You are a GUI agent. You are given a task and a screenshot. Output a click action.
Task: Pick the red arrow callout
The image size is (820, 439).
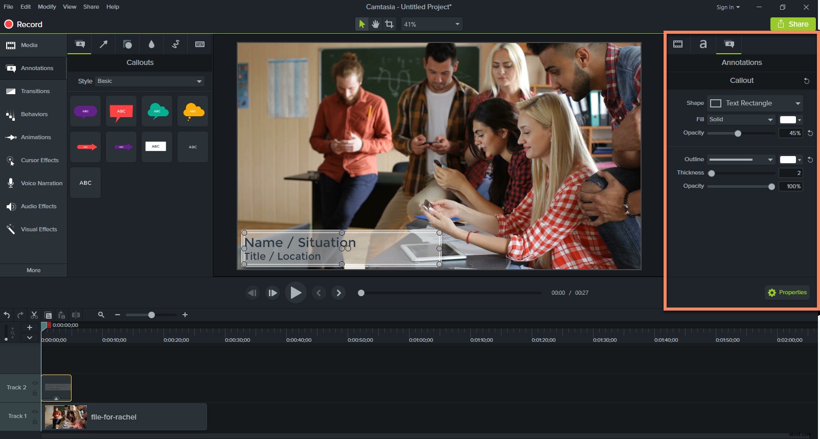point(85,147)
